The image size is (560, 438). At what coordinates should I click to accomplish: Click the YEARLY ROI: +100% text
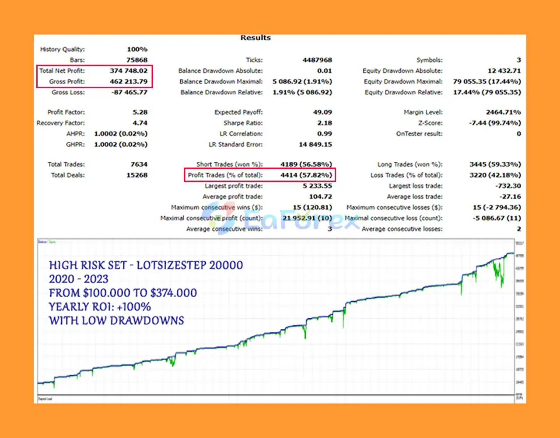pyautogui.click(x=100, y=307)
